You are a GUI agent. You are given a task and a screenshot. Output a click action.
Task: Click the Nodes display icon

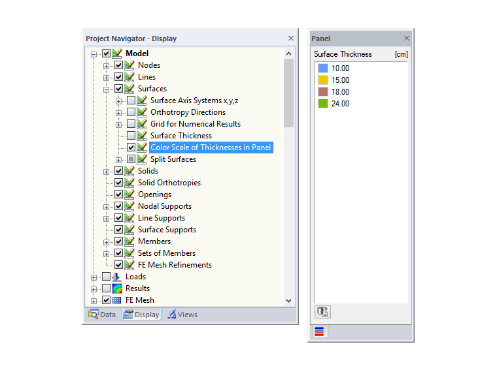[x=129, y=65]
